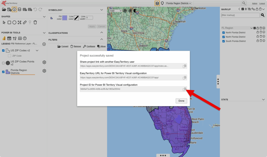Expand the Classifications section
This screenshot has height=157, width=267.
[x=102, y=33]
